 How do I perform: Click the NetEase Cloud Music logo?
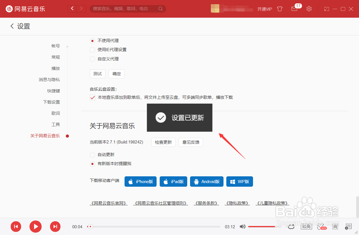coord(25,9)
